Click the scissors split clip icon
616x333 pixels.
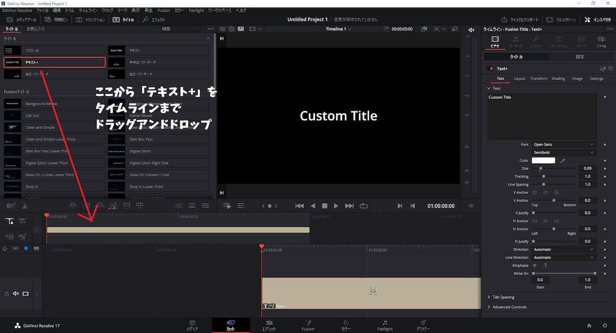point(25,206)
